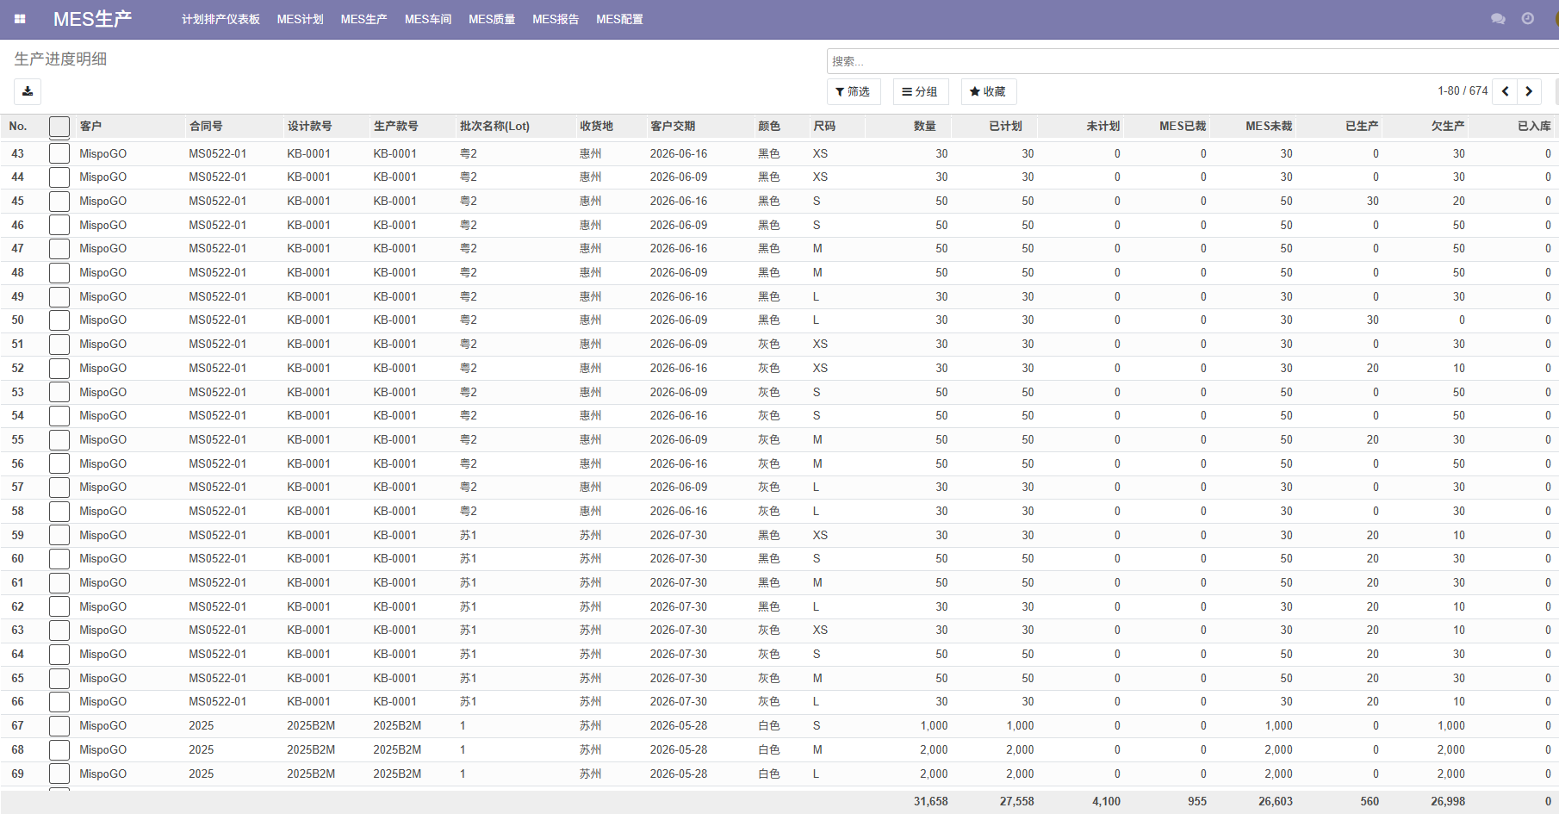Click the 26,998 unproduced total
Viewport: 1559px width, 814px height.
(1448, 801)
